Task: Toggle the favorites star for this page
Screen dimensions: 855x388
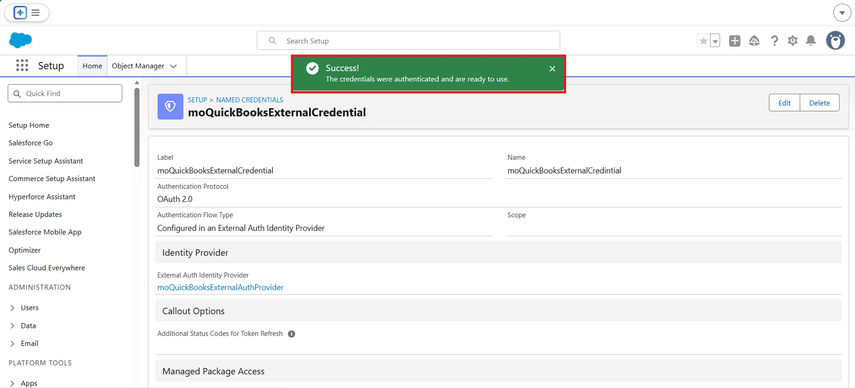Action: (703, 40)
